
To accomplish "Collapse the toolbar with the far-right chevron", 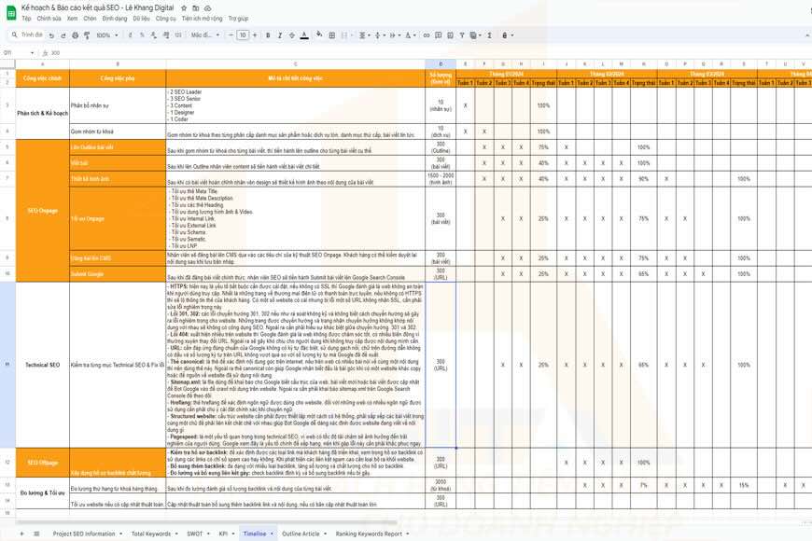I will 808,35.
